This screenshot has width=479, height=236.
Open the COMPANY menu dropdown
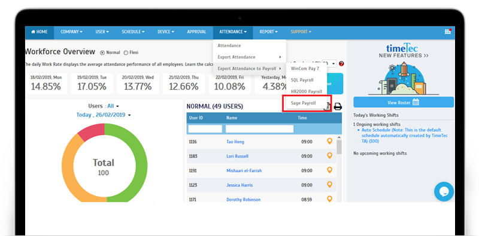pos(71,32)
